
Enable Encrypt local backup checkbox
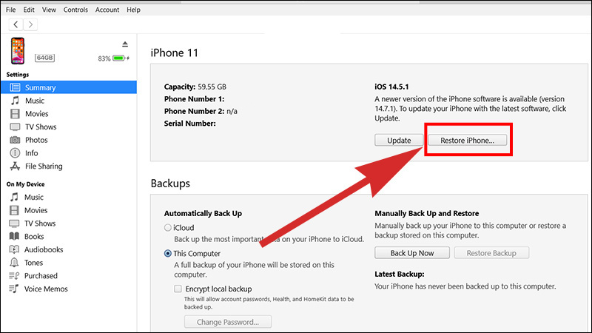click(x=178, y=289)
